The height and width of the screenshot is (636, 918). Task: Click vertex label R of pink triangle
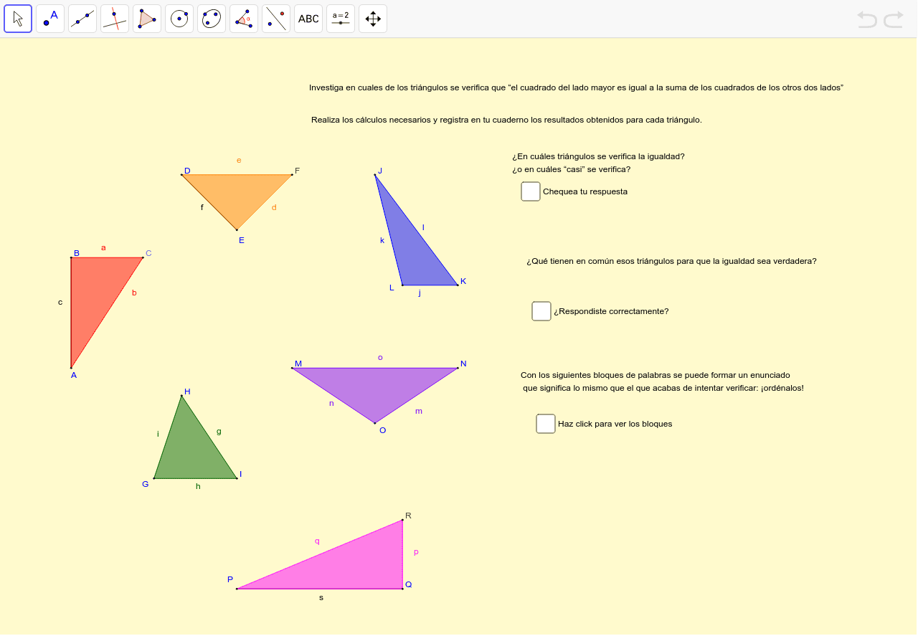pos(408,516)
